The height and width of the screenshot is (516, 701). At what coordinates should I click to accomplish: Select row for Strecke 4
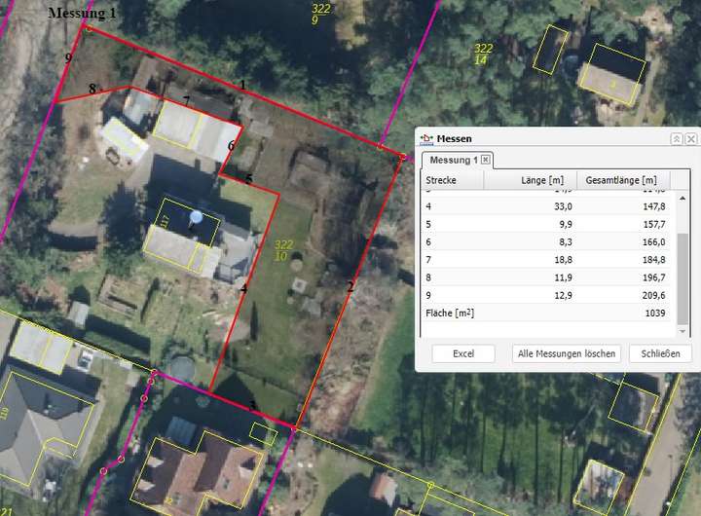pyautogui.click(x=545, y=206)
